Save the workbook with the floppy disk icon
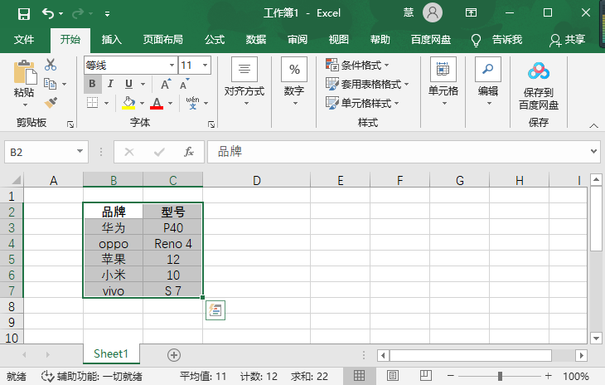605x385 pixels. (24, 14)
